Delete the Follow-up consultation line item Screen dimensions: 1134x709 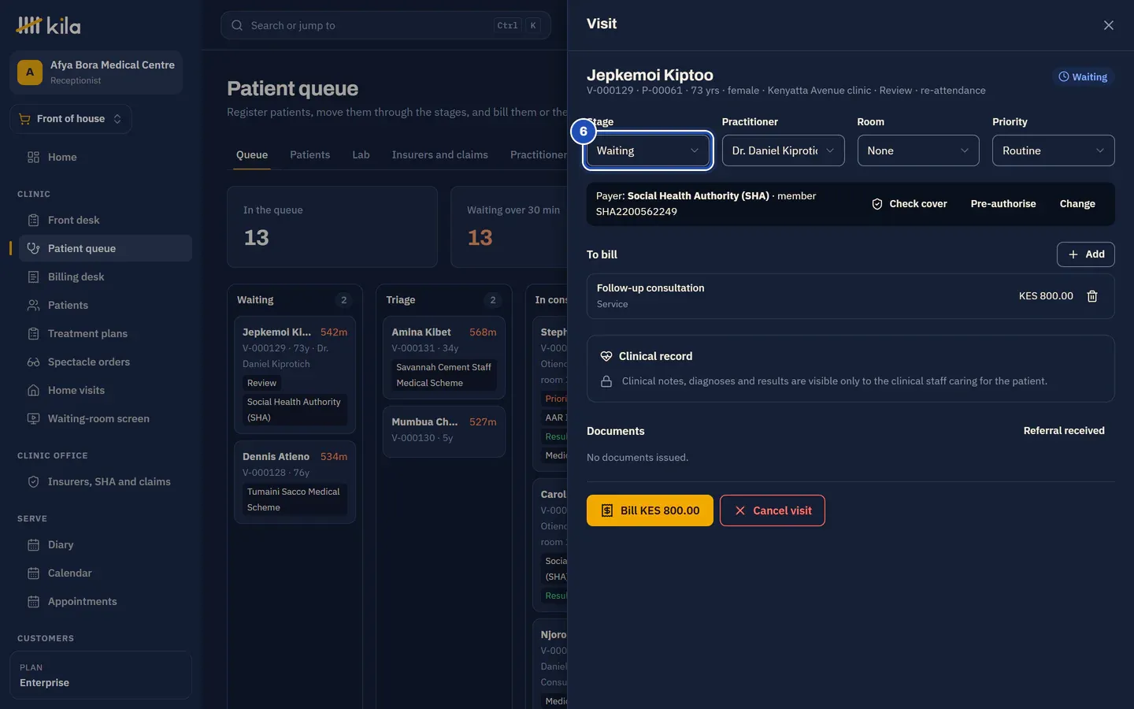pyautogui.click(x=1092, y=296)
